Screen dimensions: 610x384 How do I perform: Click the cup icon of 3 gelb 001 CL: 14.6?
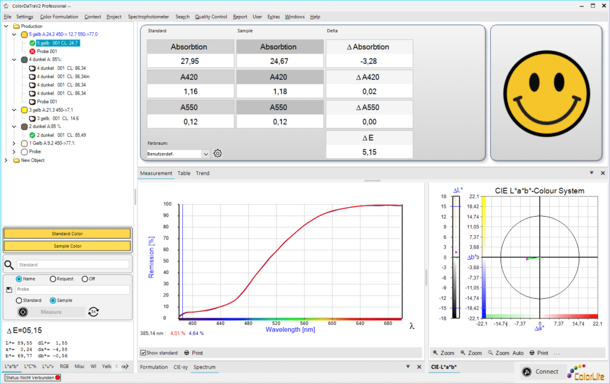point(32,118)
